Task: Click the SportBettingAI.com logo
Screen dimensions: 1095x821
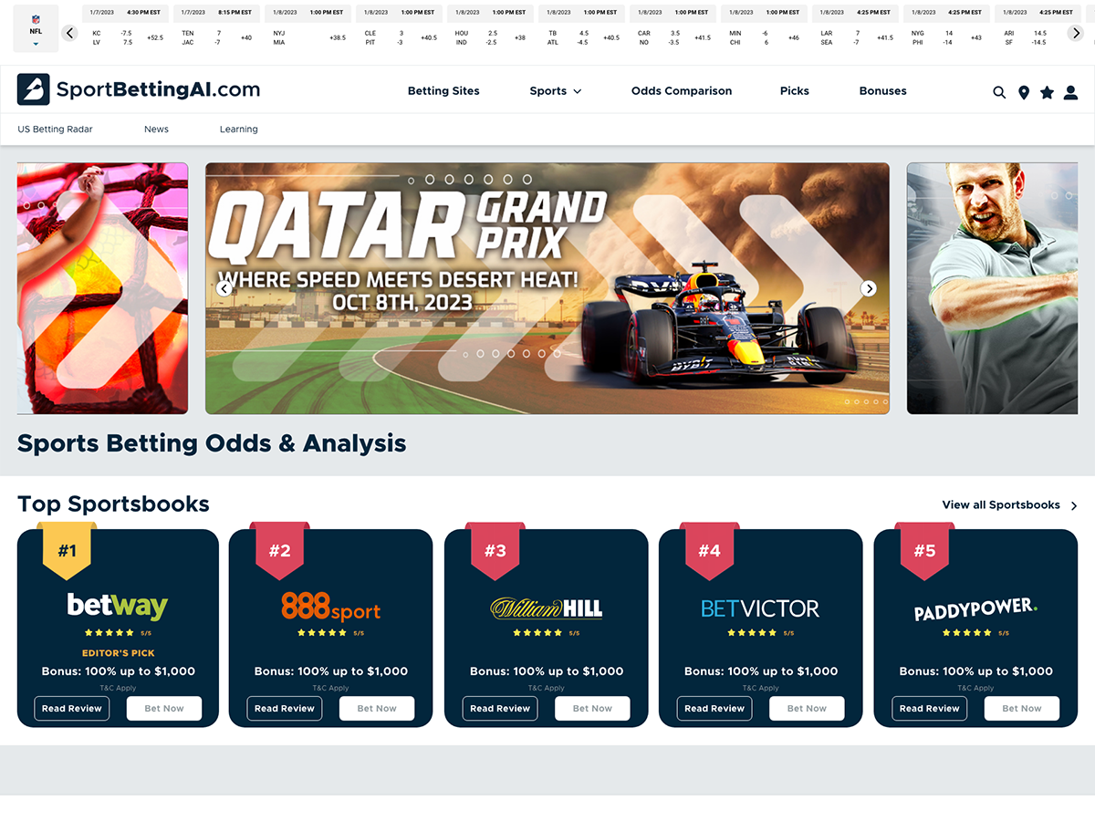Action: 139,89
